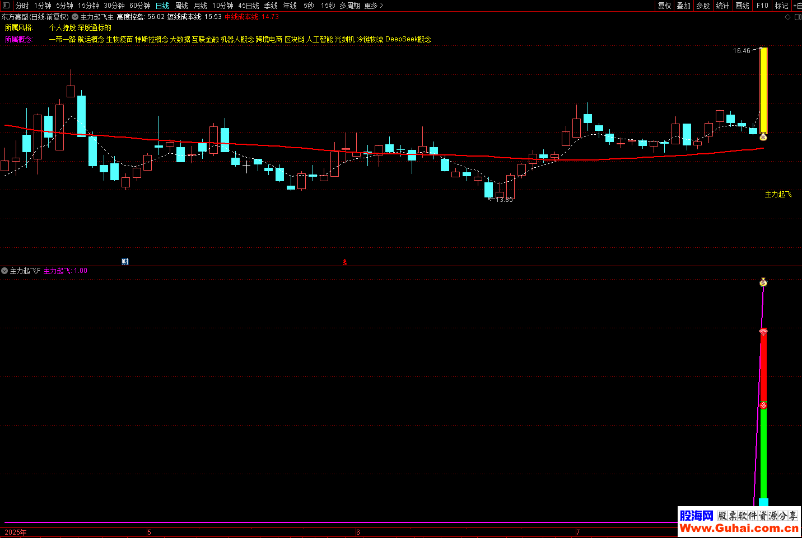Switch to 周线 weekly period tab

coord(181,6)
